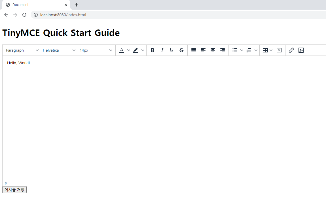326x208 pixels.
Task: Insert or edit a link
Action: click(x=291, y=50)
